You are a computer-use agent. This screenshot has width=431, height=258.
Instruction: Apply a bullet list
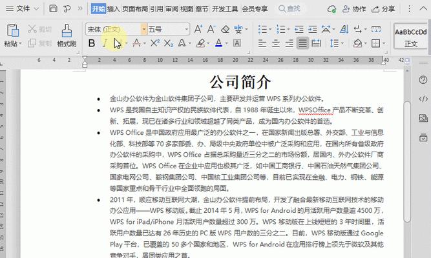pyautogui.click(x=262, y=29)
